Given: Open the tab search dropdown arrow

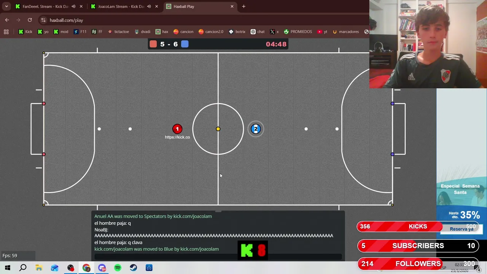Looking at the screenshot, I should 6,6.
